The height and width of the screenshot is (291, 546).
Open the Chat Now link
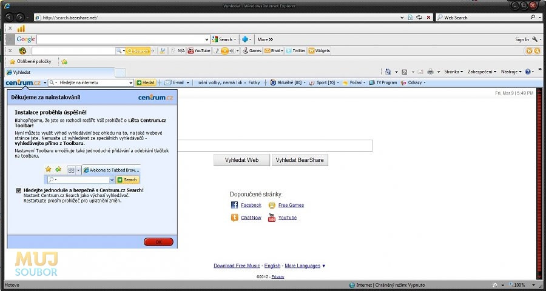tap(251, 218)
